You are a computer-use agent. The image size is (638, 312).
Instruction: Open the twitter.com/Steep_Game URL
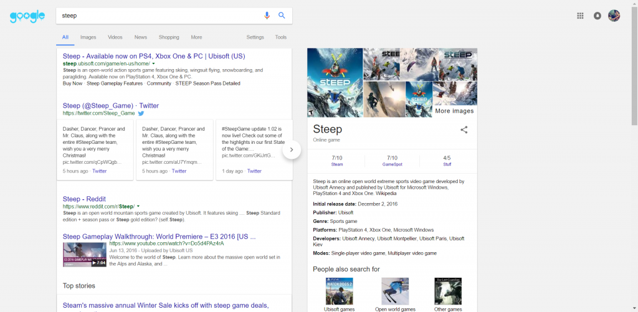[99, 113]
